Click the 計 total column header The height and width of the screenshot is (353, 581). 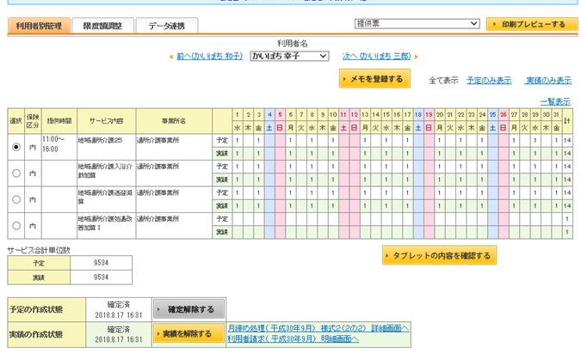(567, 121)
